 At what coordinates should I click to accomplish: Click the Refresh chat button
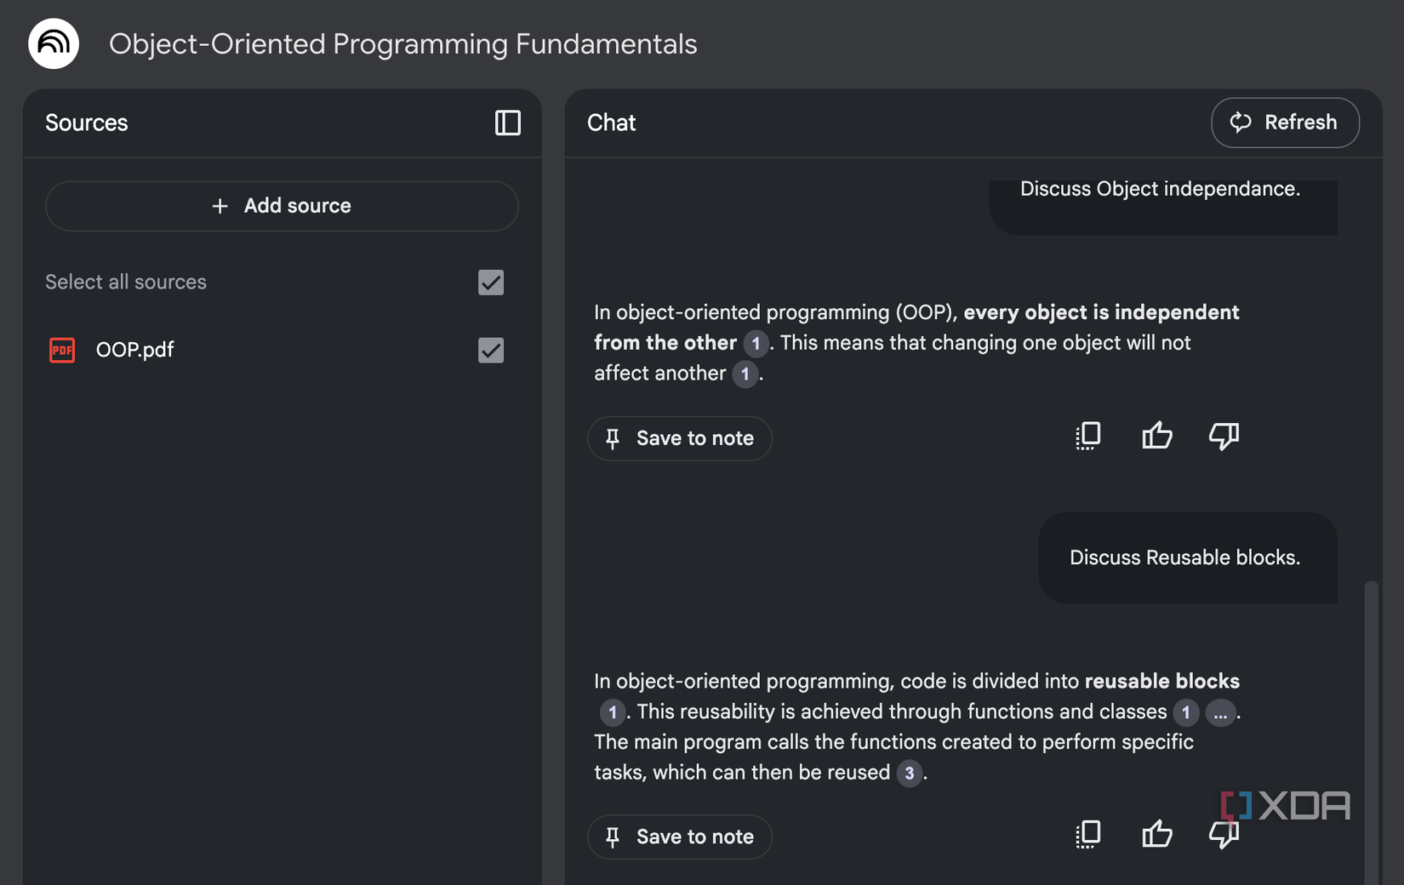[x=1285, y=123]
